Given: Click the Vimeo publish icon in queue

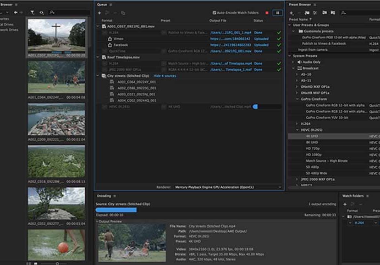Looking at the screenshot, I should [110, 39].
